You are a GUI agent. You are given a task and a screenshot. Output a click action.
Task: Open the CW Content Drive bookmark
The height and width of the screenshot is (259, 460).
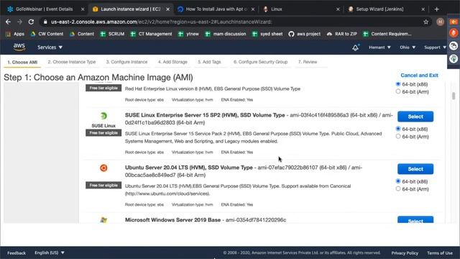click(x=47, y=34)
